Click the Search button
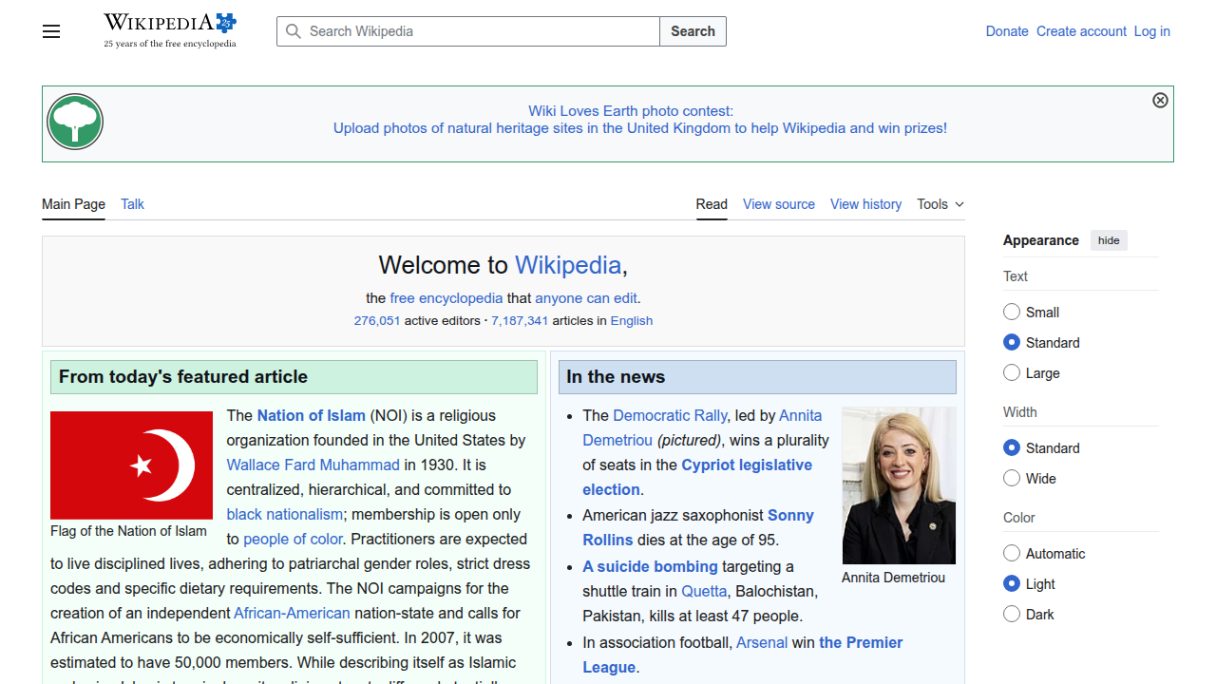Viewport: 1216px width, 684px height. 693,31
